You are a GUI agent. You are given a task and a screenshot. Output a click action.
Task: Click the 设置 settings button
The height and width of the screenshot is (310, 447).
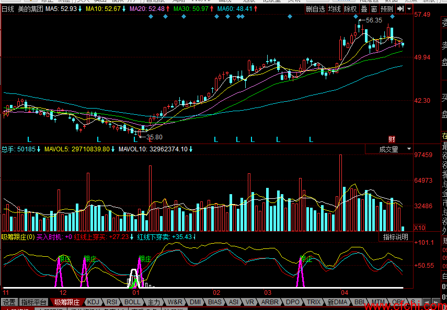9,302
